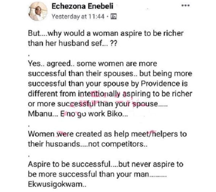Viewport: 216px width, 192px height.
Task: Click the text "Yes.. agreed.. some women are more"
Action: click(92, 64)
